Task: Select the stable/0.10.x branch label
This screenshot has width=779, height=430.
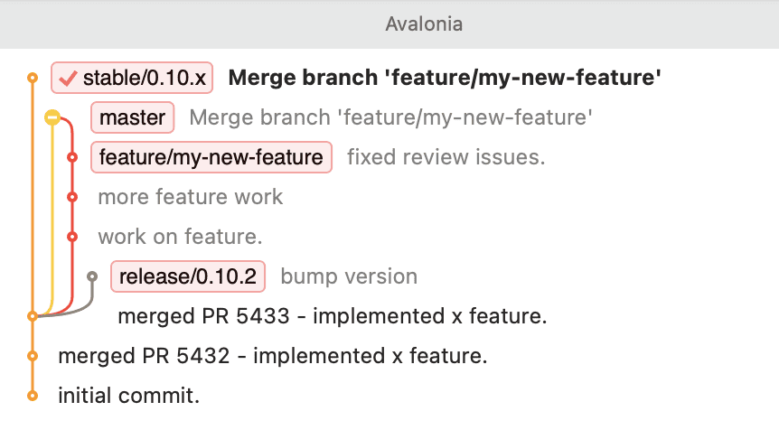Action: coord(145,79)
